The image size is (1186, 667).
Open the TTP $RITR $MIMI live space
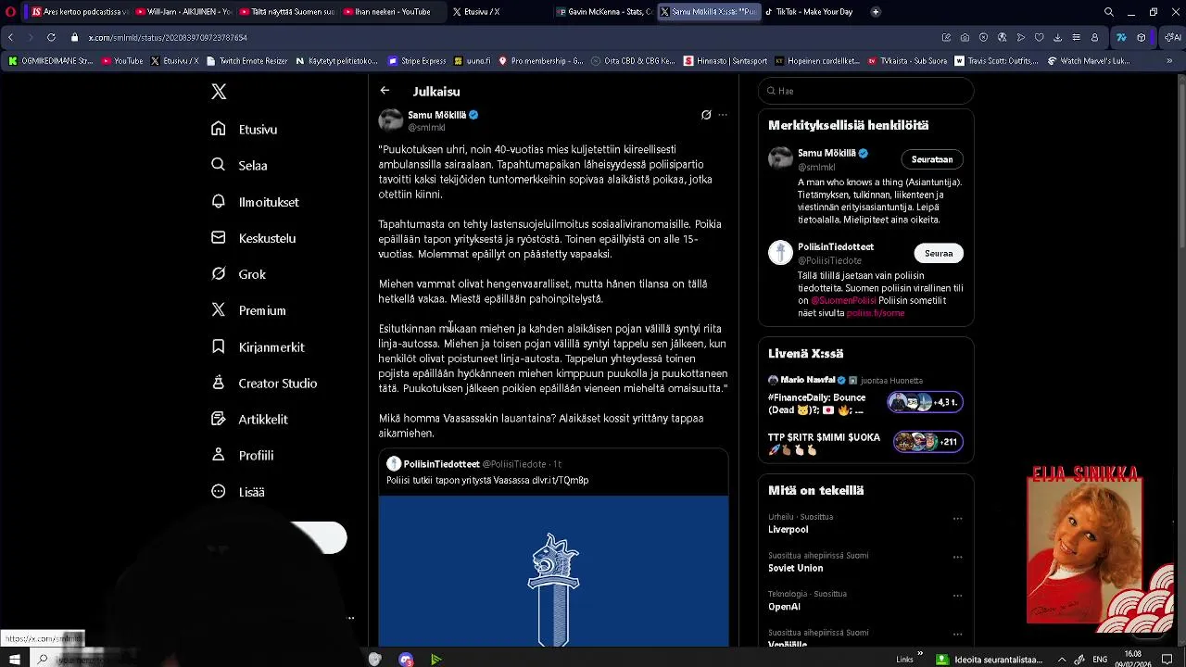tap(865, 443)
